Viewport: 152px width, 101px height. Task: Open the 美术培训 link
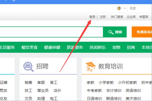click(133, 98)
